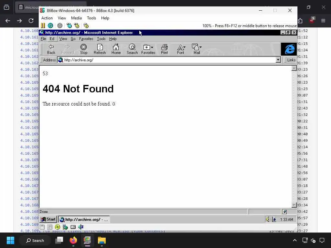
Task: Send Ctrl+Alt+Del using the blue gear icon
Action: (69, 26)
